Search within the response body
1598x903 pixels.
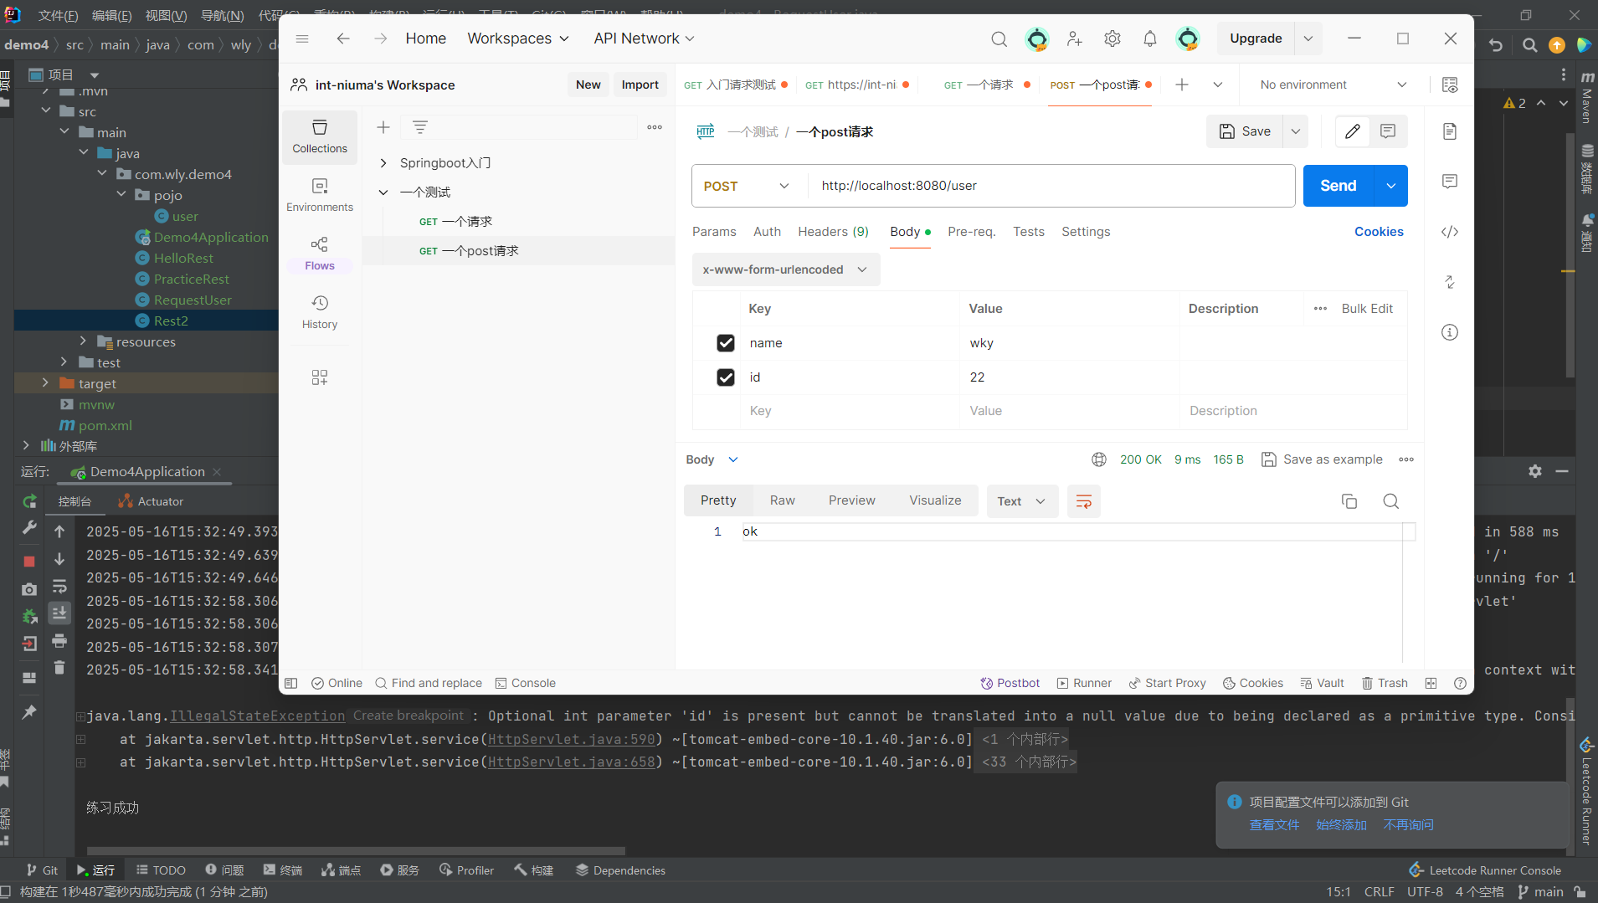pos(1391,501)
